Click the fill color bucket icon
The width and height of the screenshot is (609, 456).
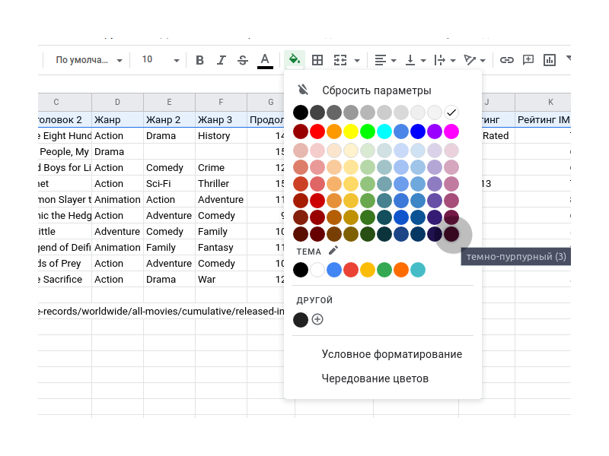click(295, 60)
